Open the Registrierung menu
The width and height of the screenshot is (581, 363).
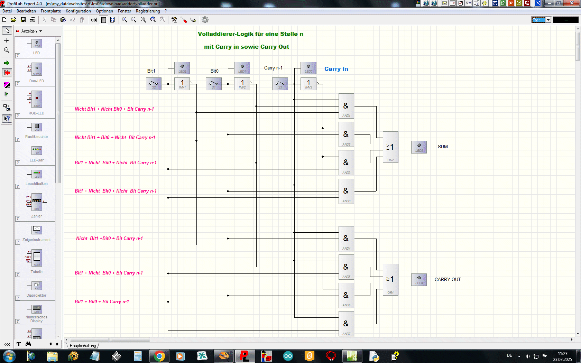pos(148,11)
